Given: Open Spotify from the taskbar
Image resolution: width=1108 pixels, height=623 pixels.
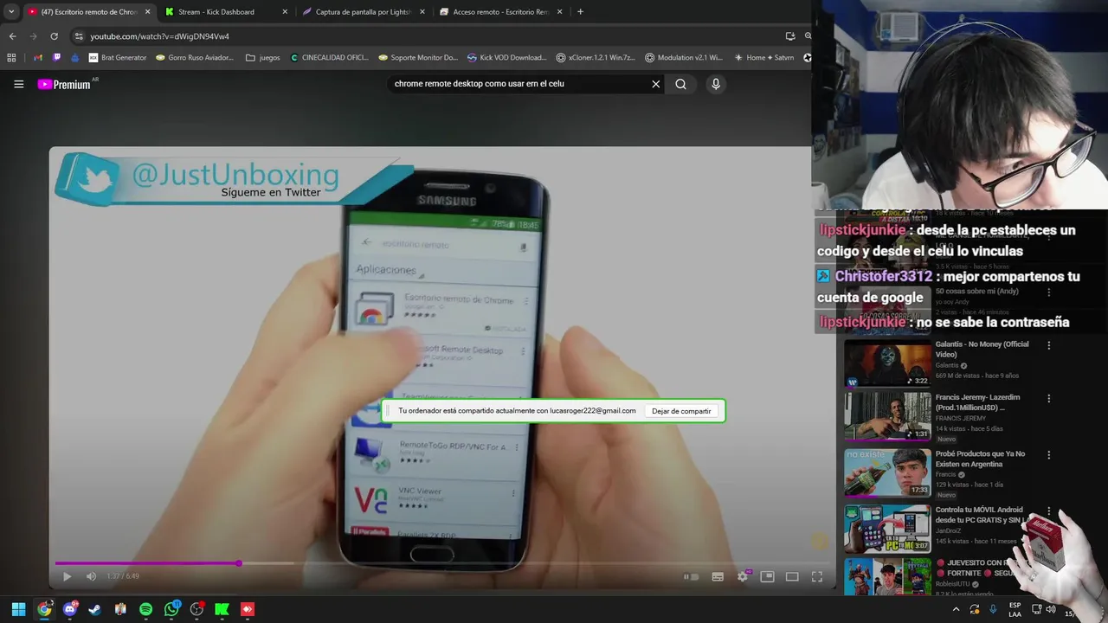Looking at the screenshot, I should (145, 609).
